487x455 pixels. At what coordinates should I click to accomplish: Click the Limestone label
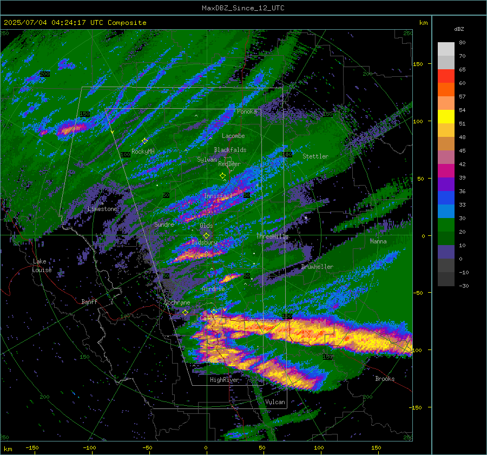point(102,209)
